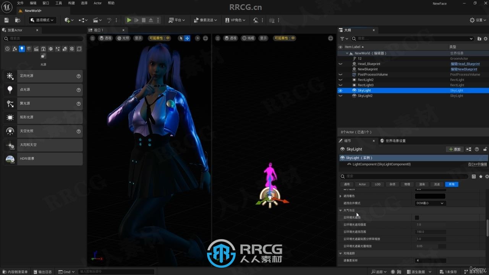Click the 定向光源 directional light entry
489x275 pixels.
coord(43,76)
